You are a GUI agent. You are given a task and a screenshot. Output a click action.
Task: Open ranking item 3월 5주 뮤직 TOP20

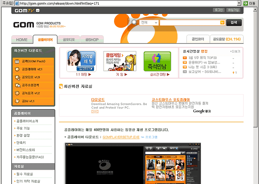203,58
